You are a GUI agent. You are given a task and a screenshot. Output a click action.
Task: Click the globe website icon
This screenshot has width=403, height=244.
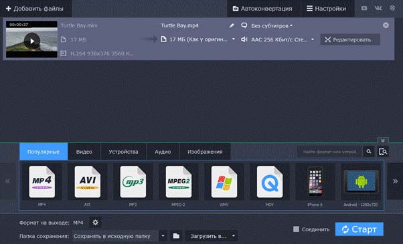pos(392,8)
